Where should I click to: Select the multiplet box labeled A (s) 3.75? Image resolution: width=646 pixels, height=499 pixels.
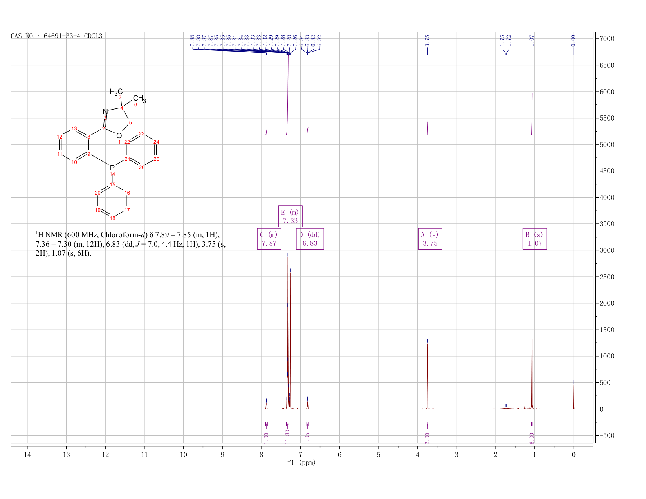tap(430, 239)
